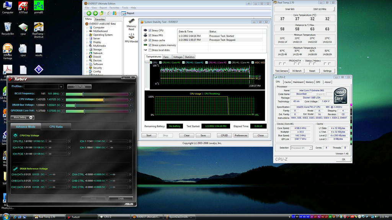The width and height of the screenshot is (392, 220).
Task: Click the BCLK Frequency increase arrow
Action: click(x=131, y=94)
